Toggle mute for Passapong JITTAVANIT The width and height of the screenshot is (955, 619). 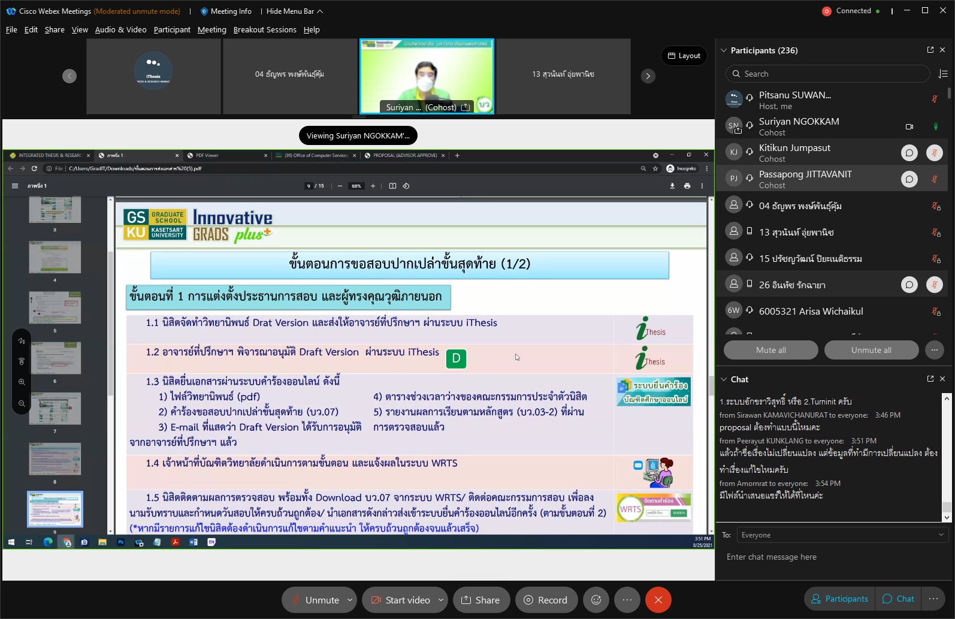(934, 179)
